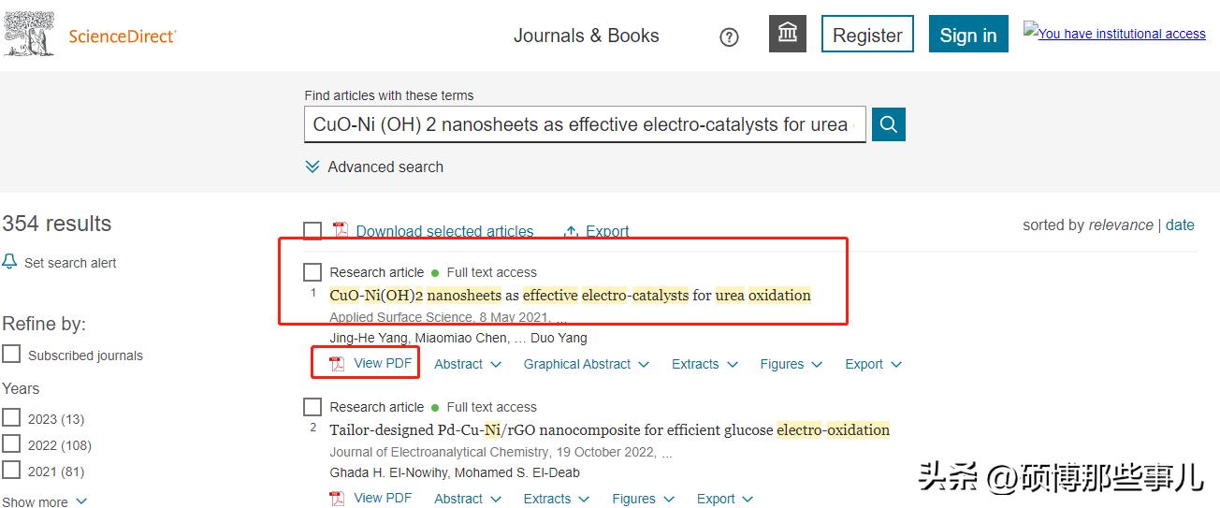Click the Sign in button
This screenshot has height=508, width=1220.
(x=967, y=35)
